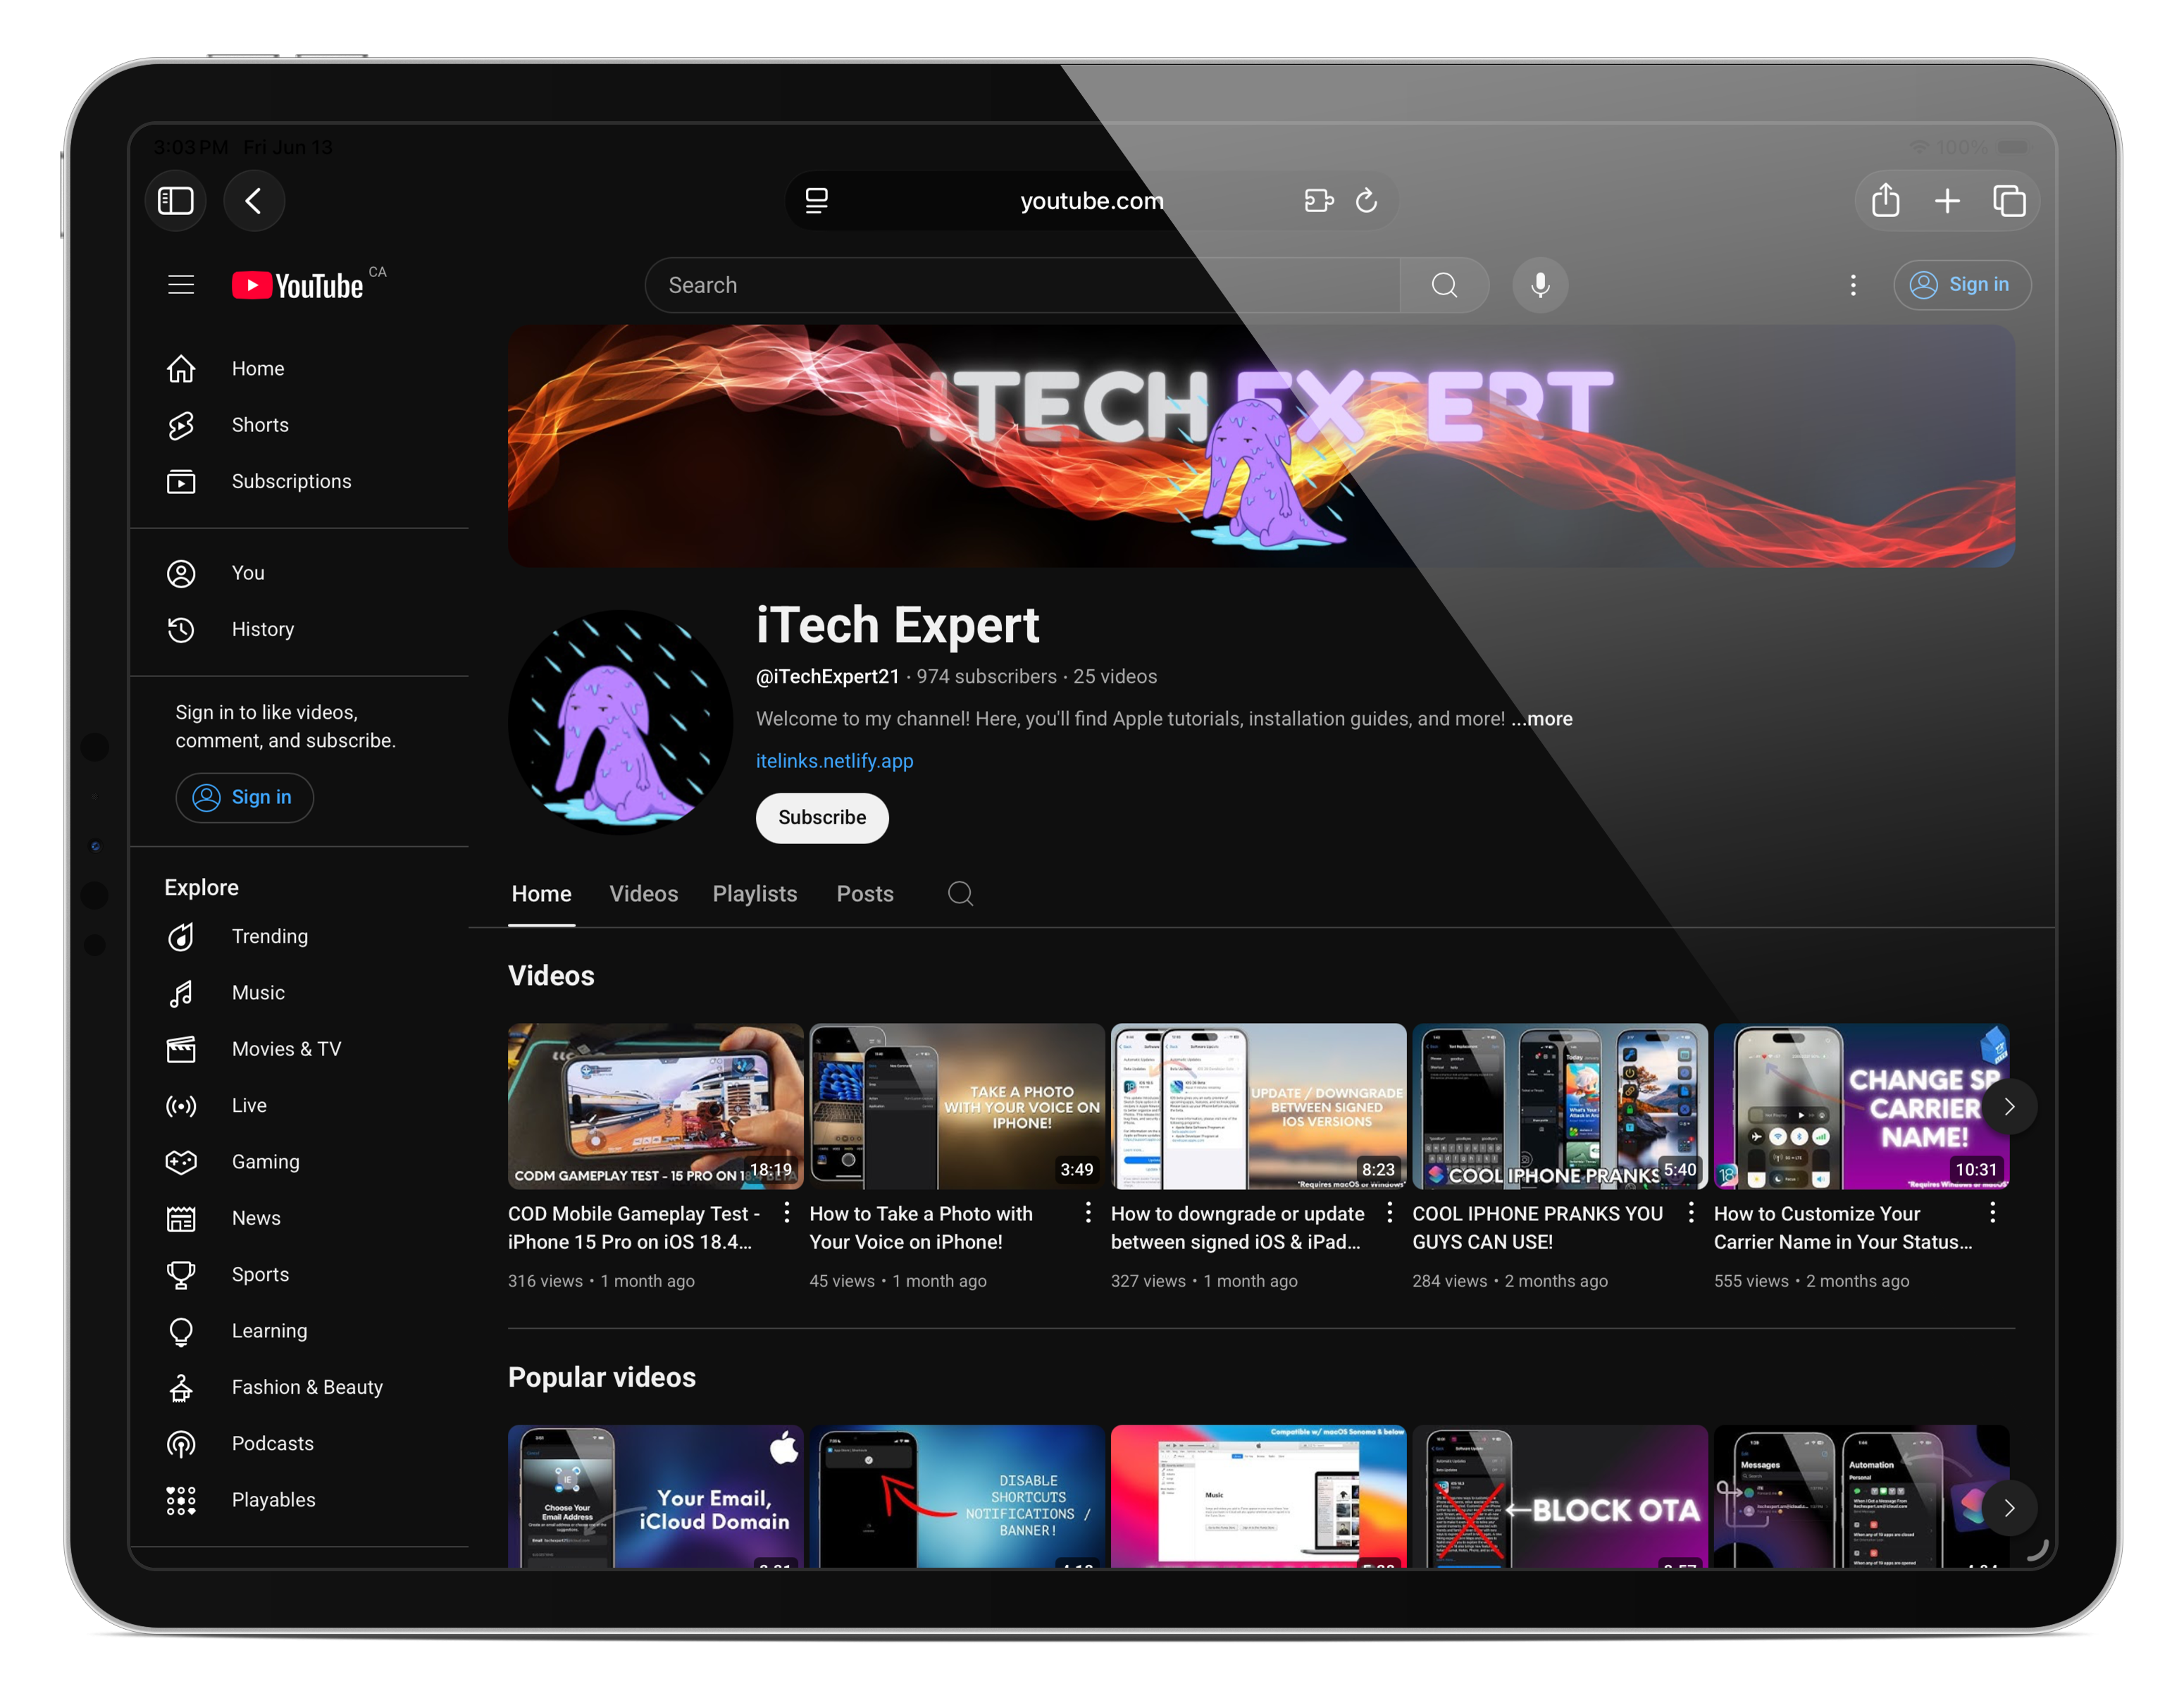Open options for COD Mobile Gameplay video

[x=787, y=1213]
